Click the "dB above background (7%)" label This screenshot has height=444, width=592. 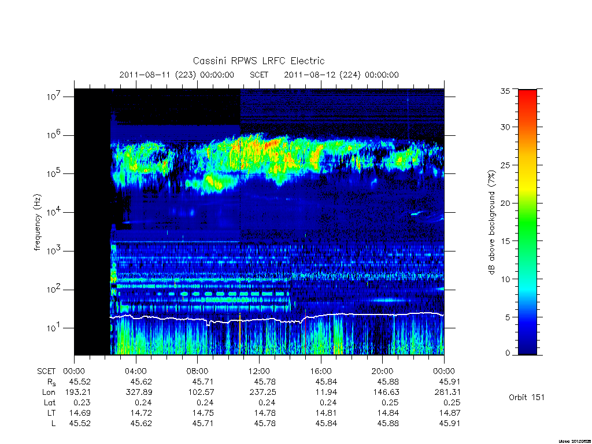[x=491, y=223]
